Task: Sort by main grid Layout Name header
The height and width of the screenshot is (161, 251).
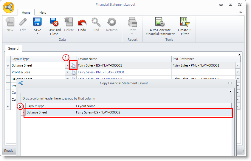Action: [x=124, y=59]
